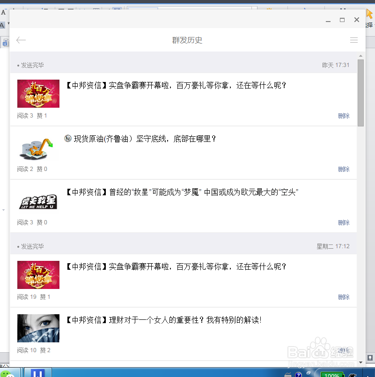375x377 pixels.
Task: Click the select cursor icon in background window
Action: 369,14
